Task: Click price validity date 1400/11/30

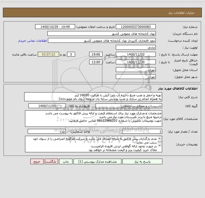Action: point(136,62)
